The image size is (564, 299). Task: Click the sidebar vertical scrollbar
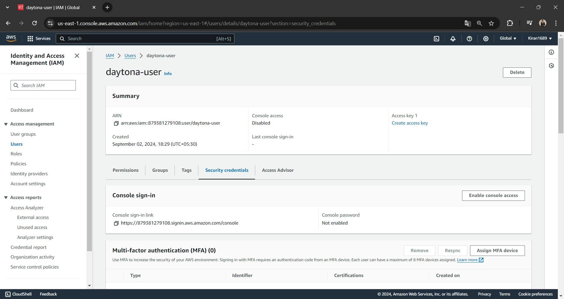(x=89, y=151)
